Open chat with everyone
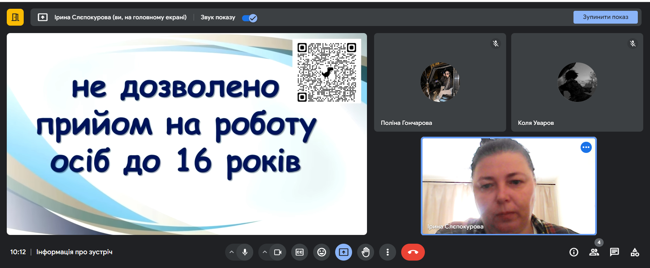Viewport: 650px width, 268px height. (x=614, y=252)
